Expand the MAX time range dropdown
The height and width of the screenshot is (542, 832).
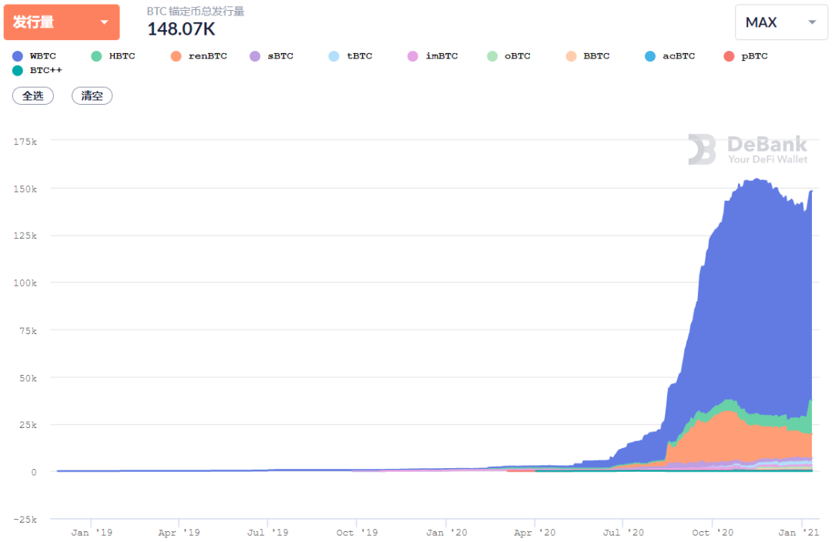[x=780, y=22]
